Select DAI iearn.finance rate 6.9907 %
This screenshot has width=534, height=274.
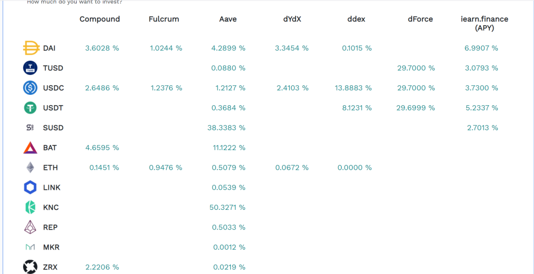coord(481,48)
